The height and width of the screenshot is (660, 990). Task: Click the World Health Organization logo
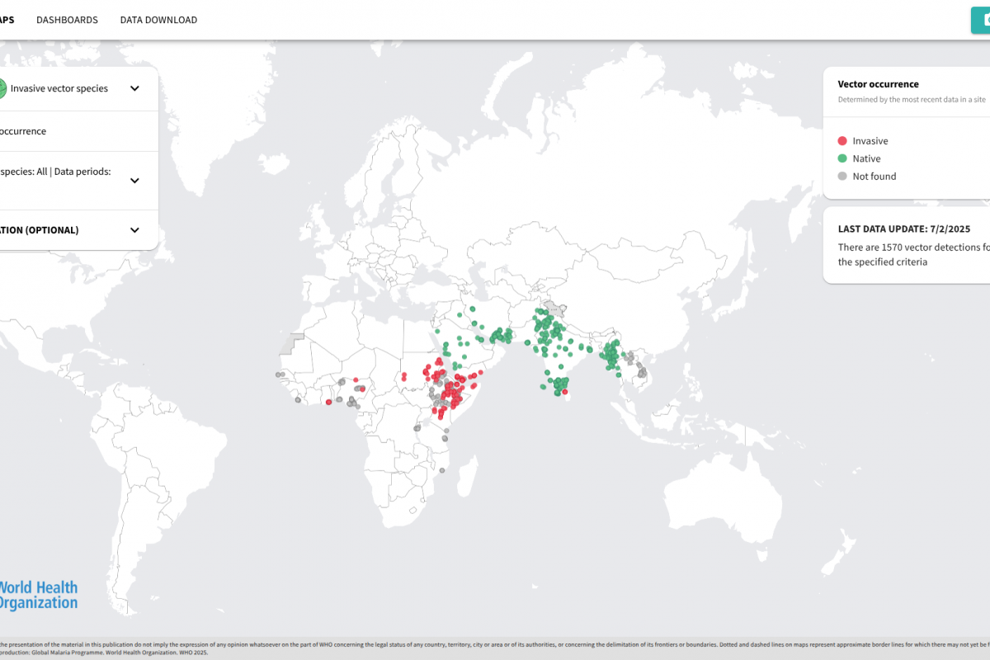pyautogui.click(x=37, y=595)
